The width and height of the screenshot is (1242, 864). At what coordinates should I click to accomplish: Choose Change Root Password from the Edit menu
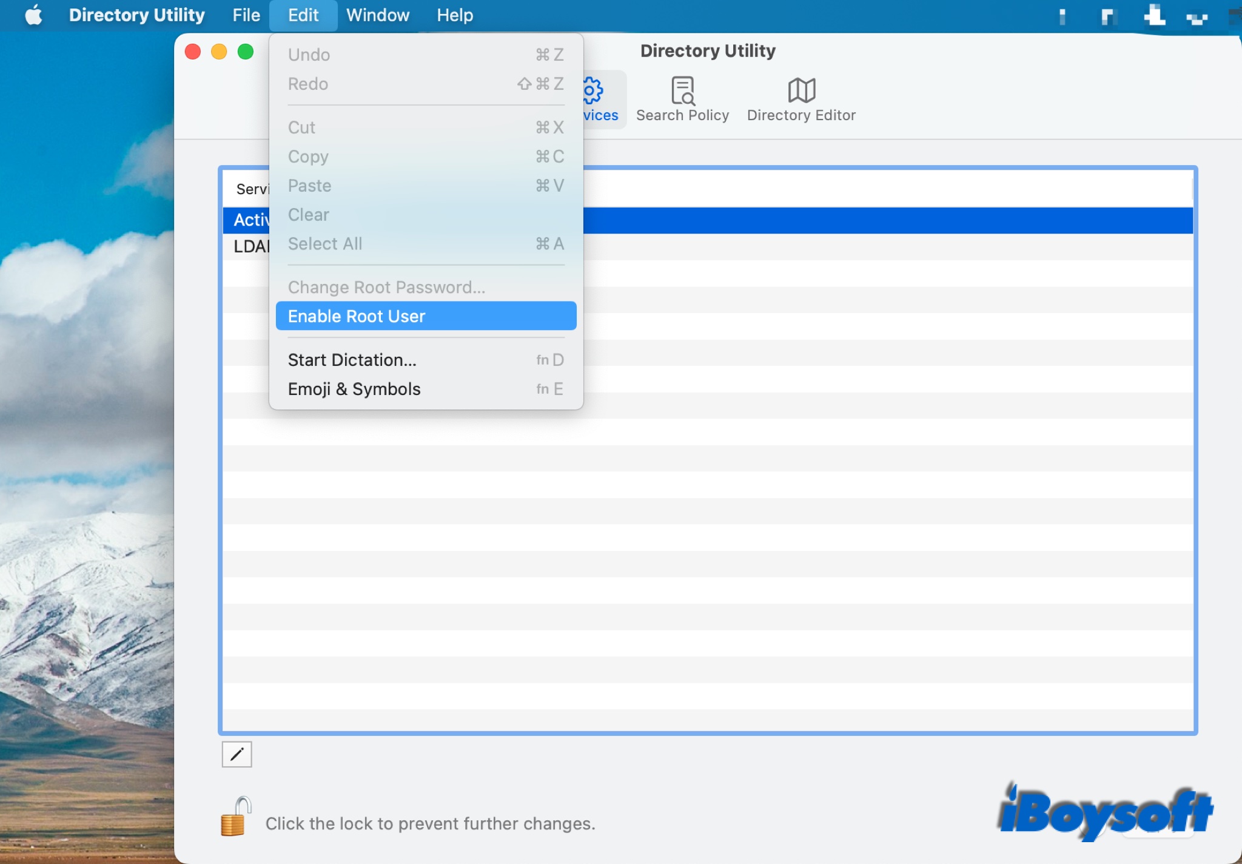[x=386, y=287]
